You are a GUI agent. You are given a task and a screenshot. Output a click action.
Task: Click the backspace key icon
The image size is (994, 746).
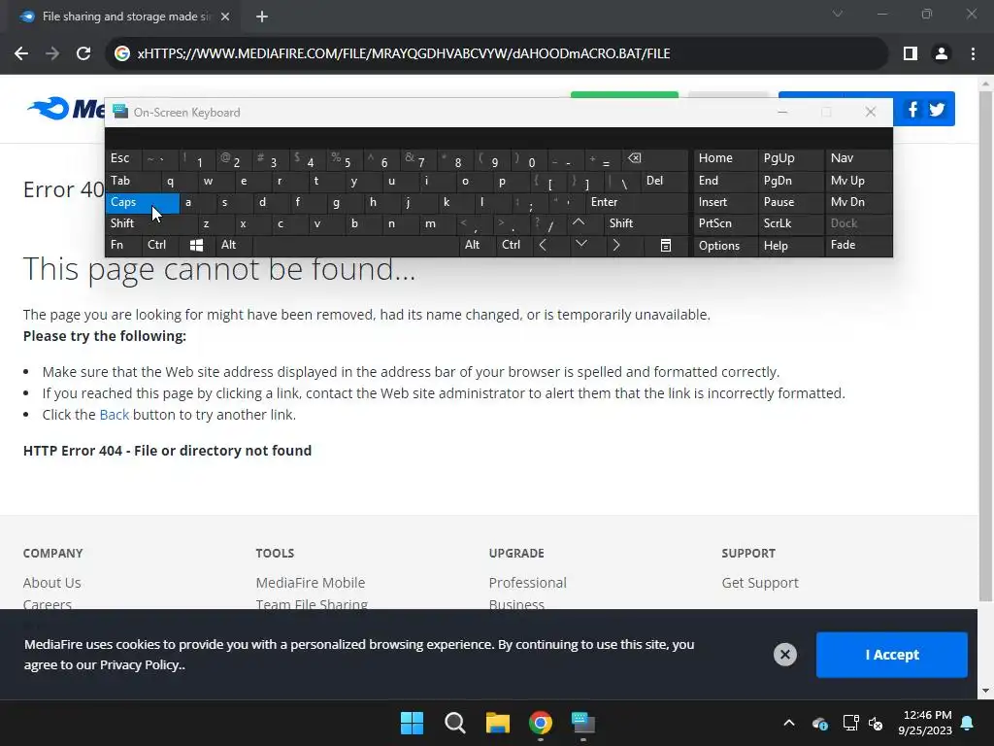click(655, 158)
